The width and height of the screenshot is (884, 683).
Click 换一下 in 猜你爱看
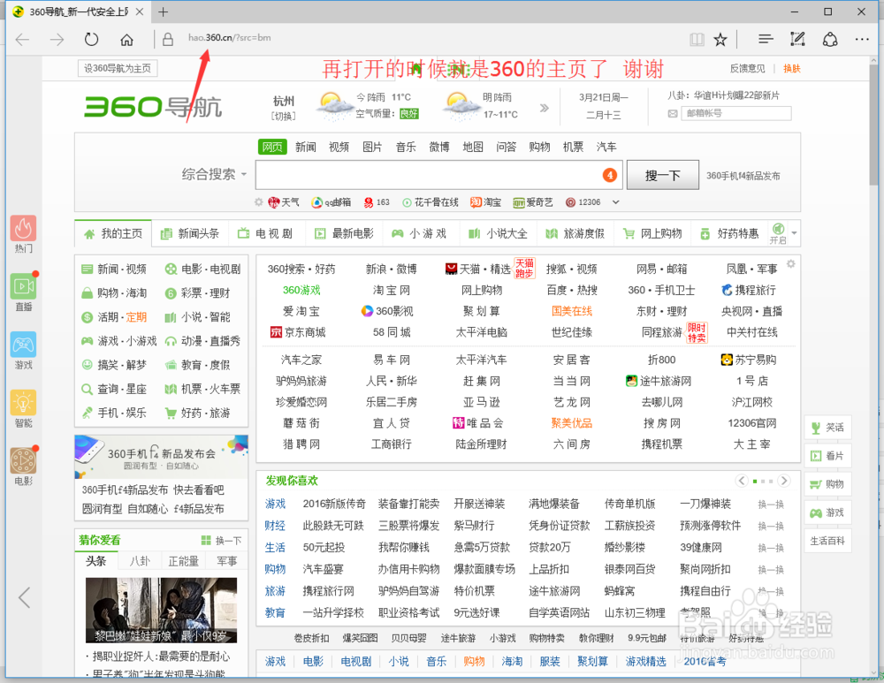click(x=222, y=541)
